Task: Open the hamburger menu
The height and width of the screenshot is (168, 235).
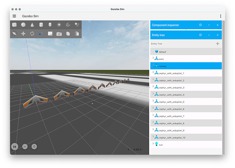Action: click(14, 16)
